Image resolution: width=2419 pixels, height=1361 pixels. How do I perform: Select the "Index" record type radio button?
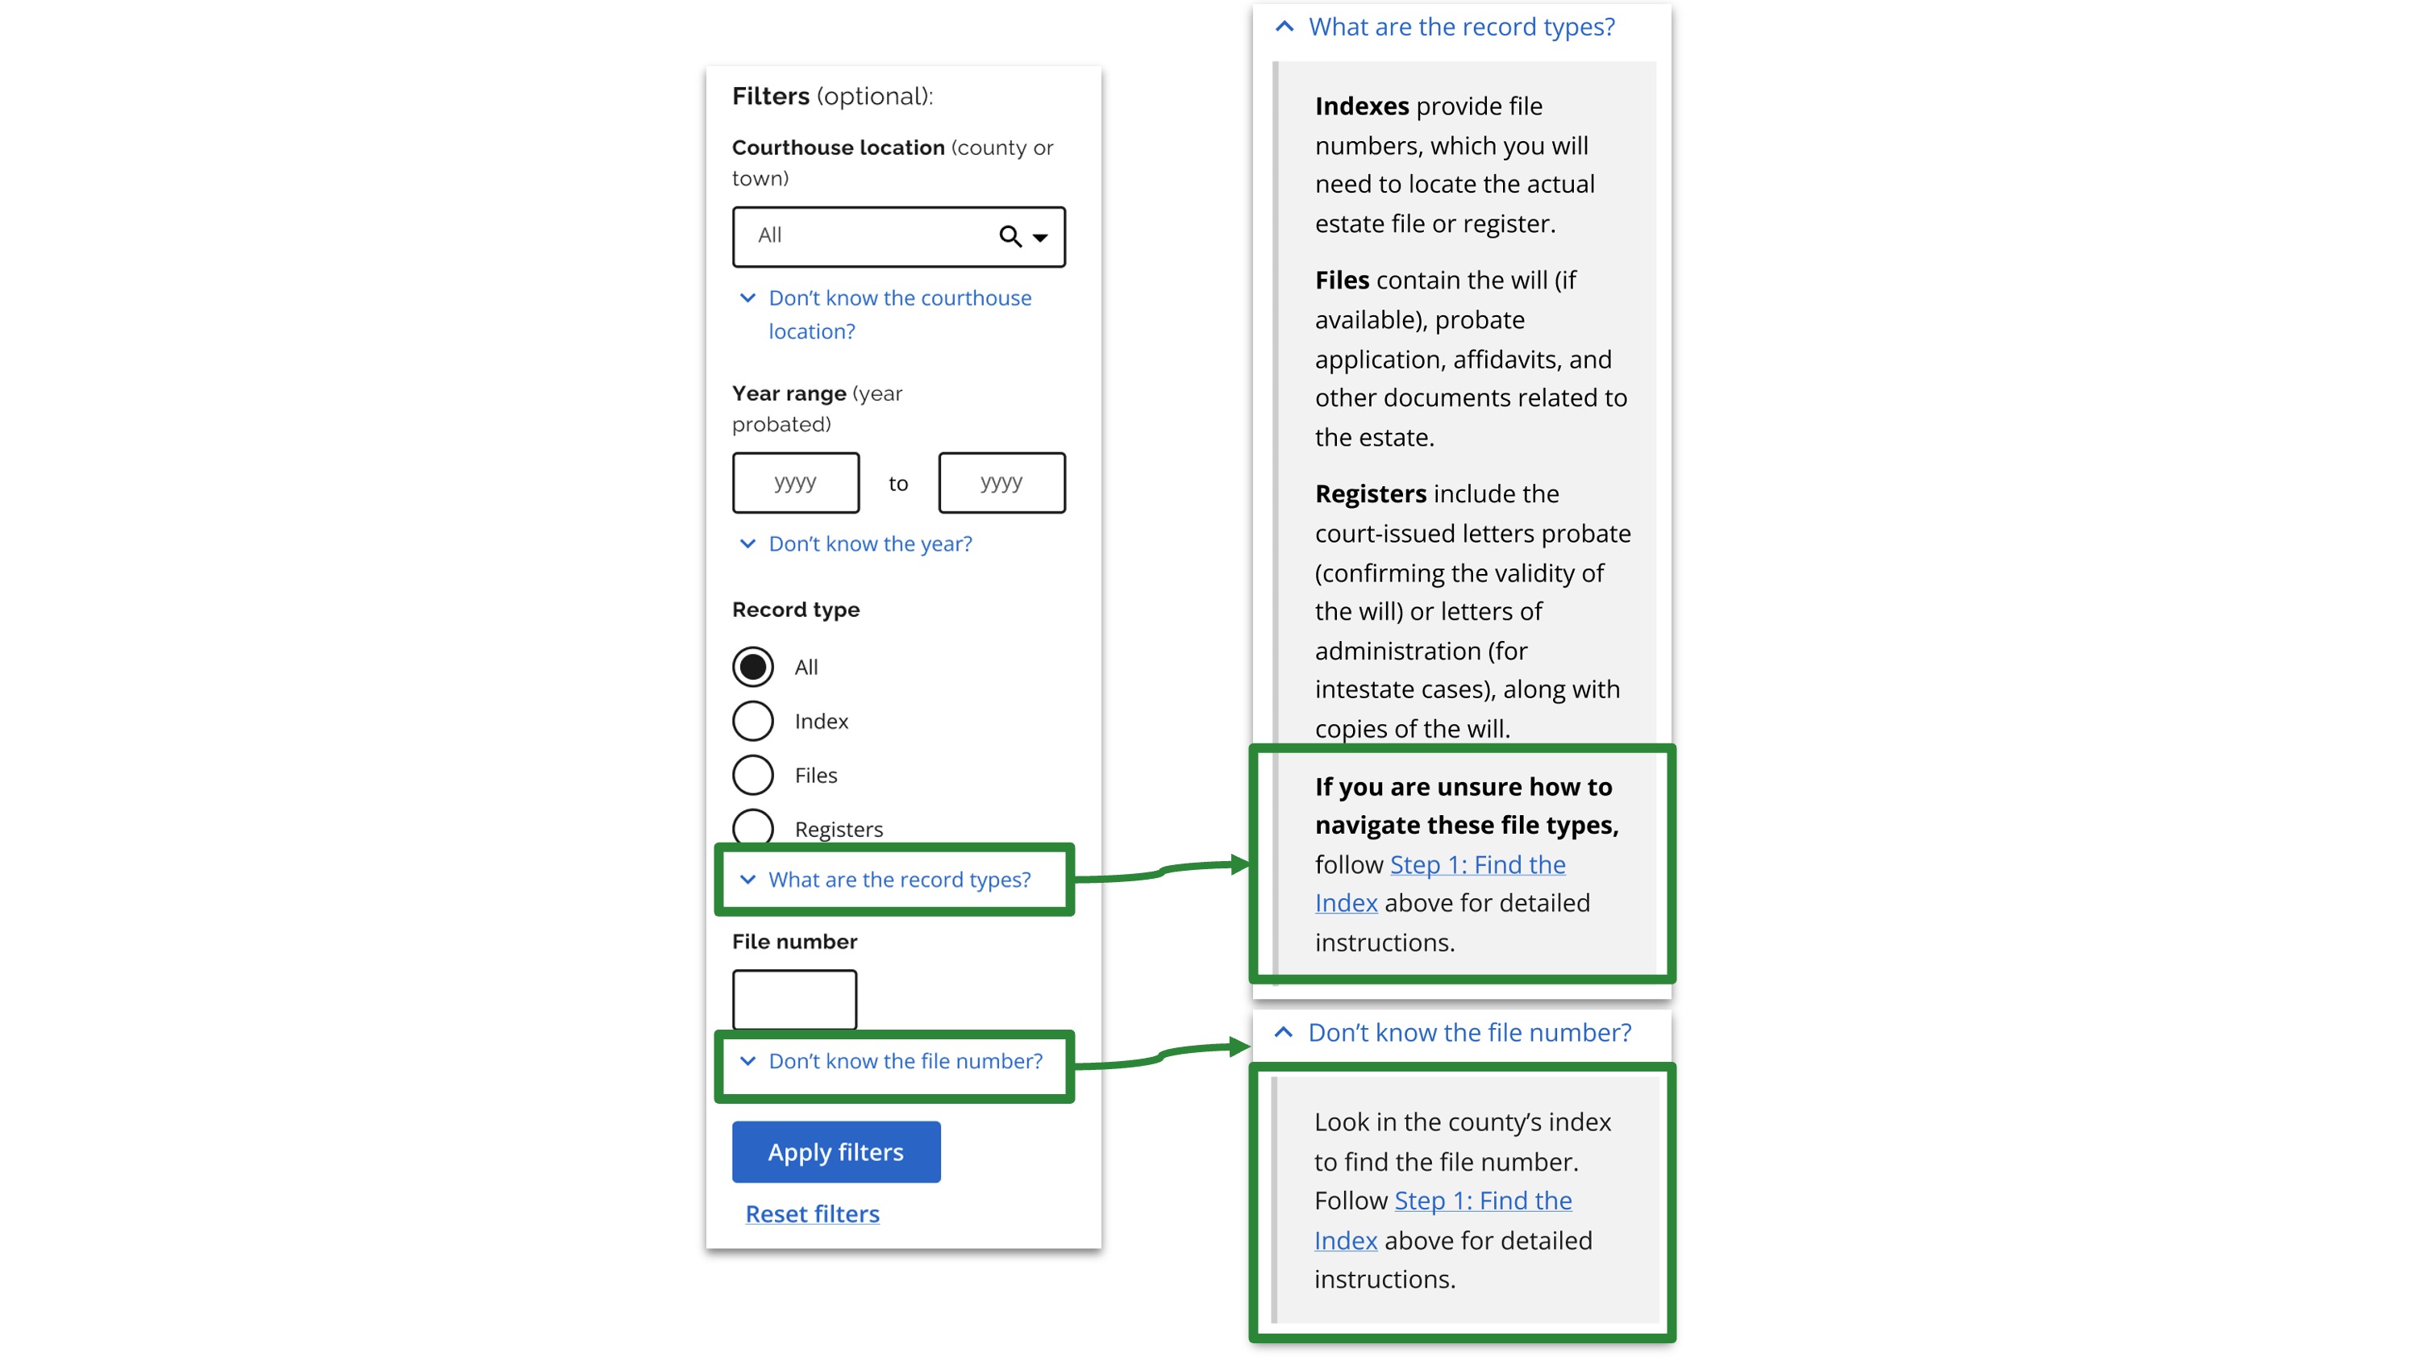pyautogui.click(x=752, y=721)
